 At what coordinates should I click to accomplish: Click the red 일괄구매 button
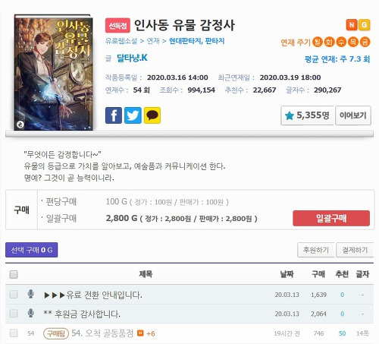(331, 218)
